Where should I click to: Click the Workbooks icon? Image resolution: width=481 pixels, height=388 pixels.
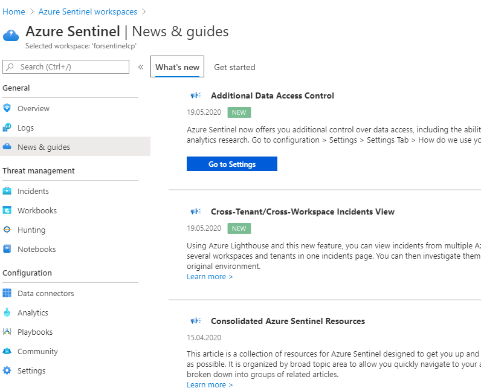7,210
